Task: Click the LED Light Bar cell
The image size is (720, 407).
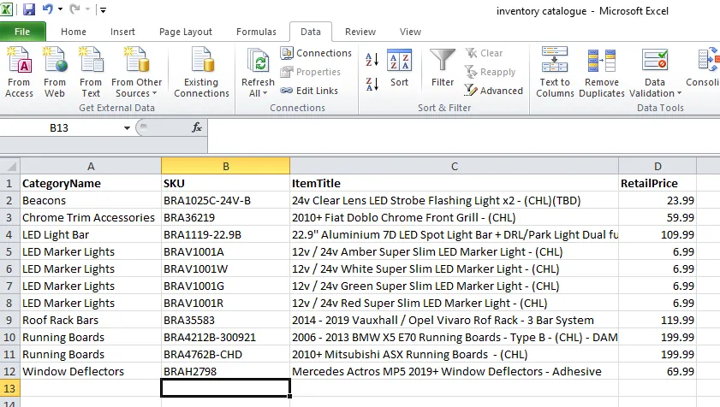Action: tap(91, 235)
